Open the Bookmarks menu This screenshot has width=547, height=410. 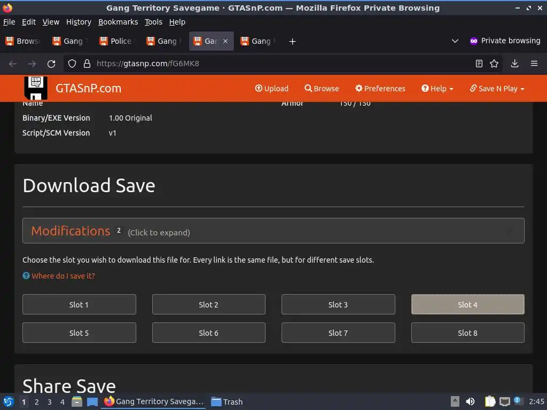(x=118, y=22)
